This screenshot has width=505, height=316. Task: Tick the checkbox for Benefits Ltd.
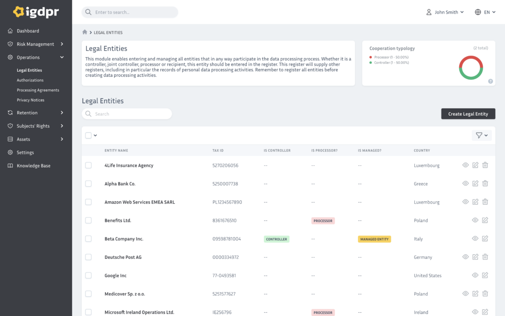tap(88, 220)
